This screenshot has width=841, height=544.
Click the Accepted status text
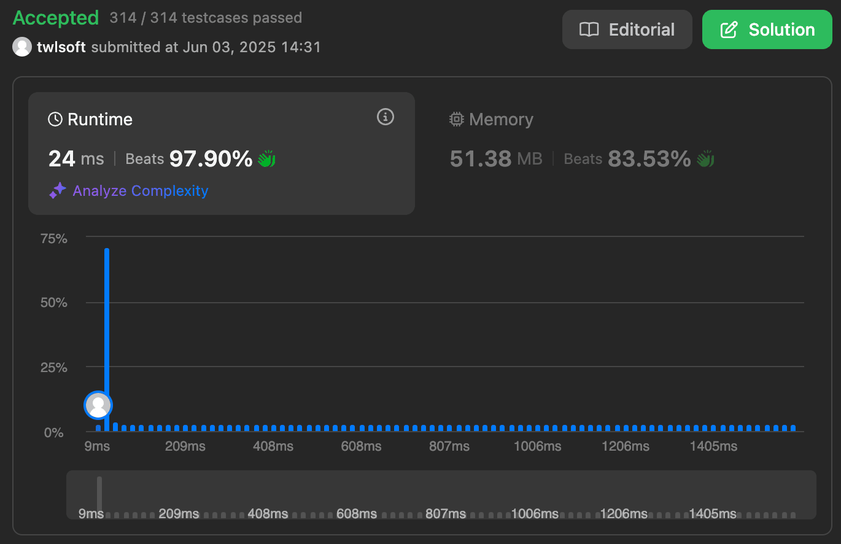coord(56,18)
